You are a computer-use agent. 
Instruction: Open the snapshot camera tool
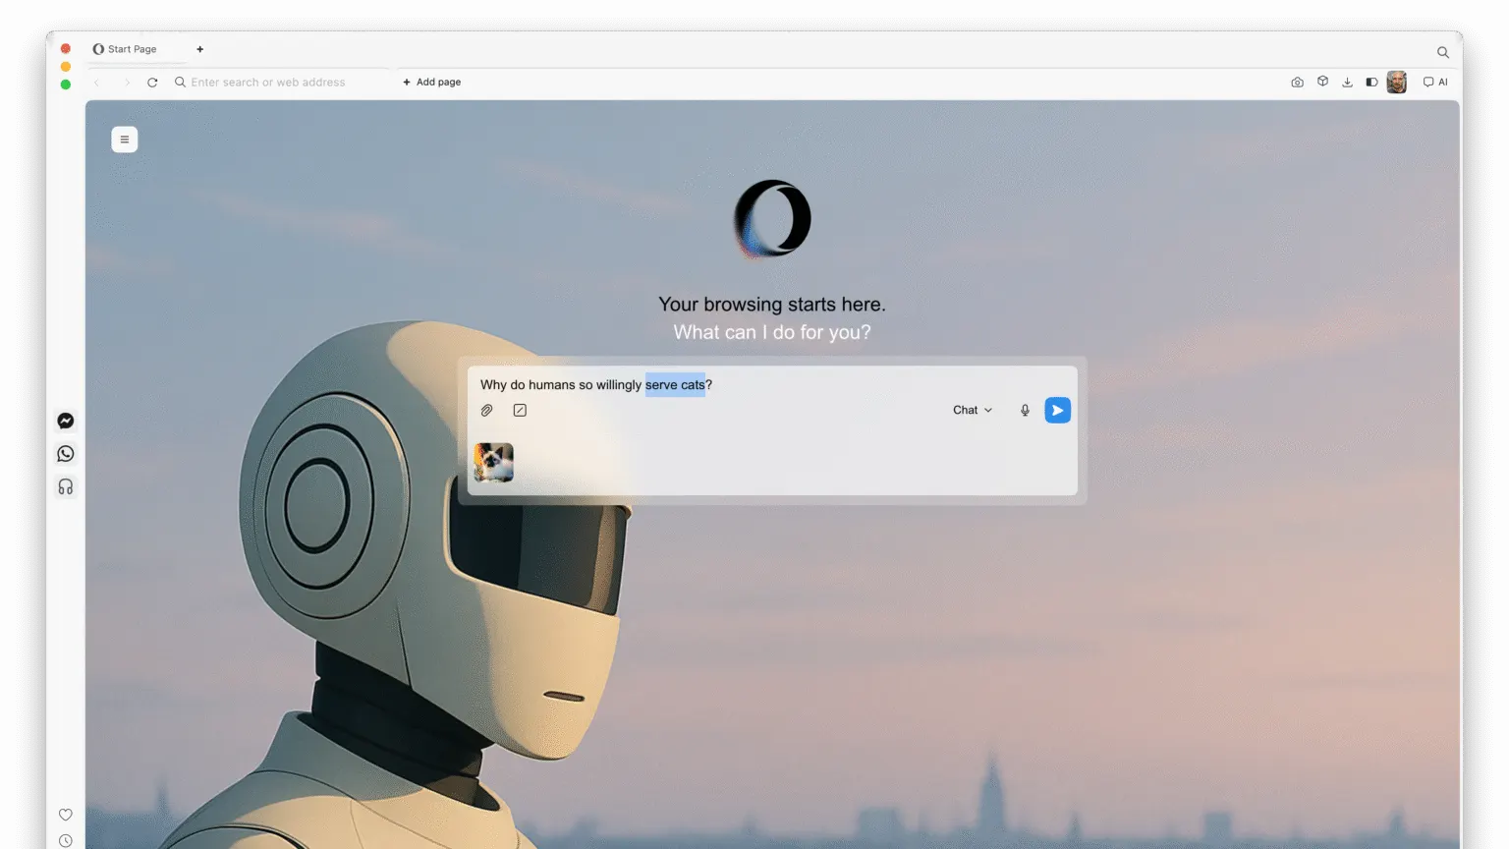tap(1297, 82)
